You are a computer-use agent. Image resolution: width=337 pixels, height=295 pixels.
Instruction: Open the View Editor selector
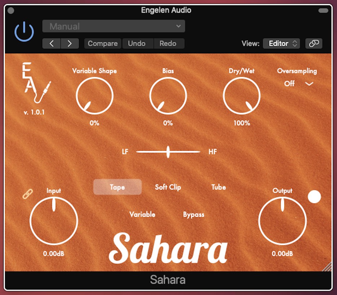tap(281, 44)
